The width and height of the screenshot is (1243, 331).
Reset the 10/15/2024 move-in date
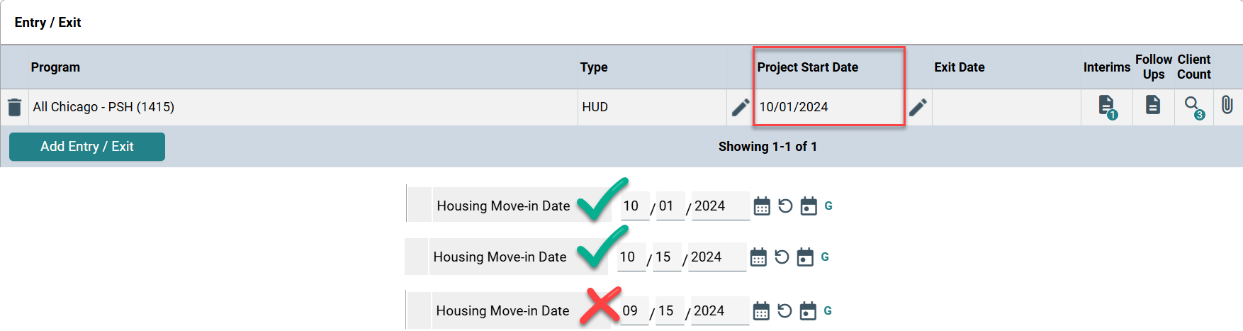coord(782,257)
